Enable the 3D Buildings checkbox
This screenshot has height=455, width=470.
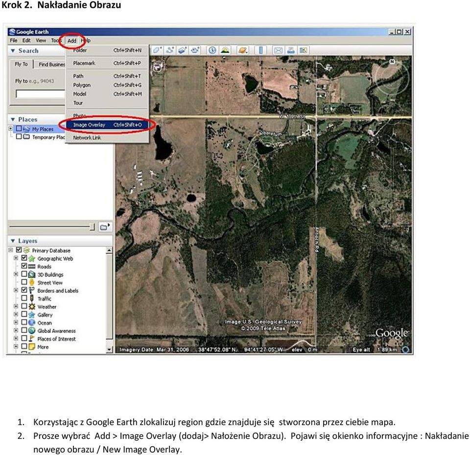(x=24, y=274)
